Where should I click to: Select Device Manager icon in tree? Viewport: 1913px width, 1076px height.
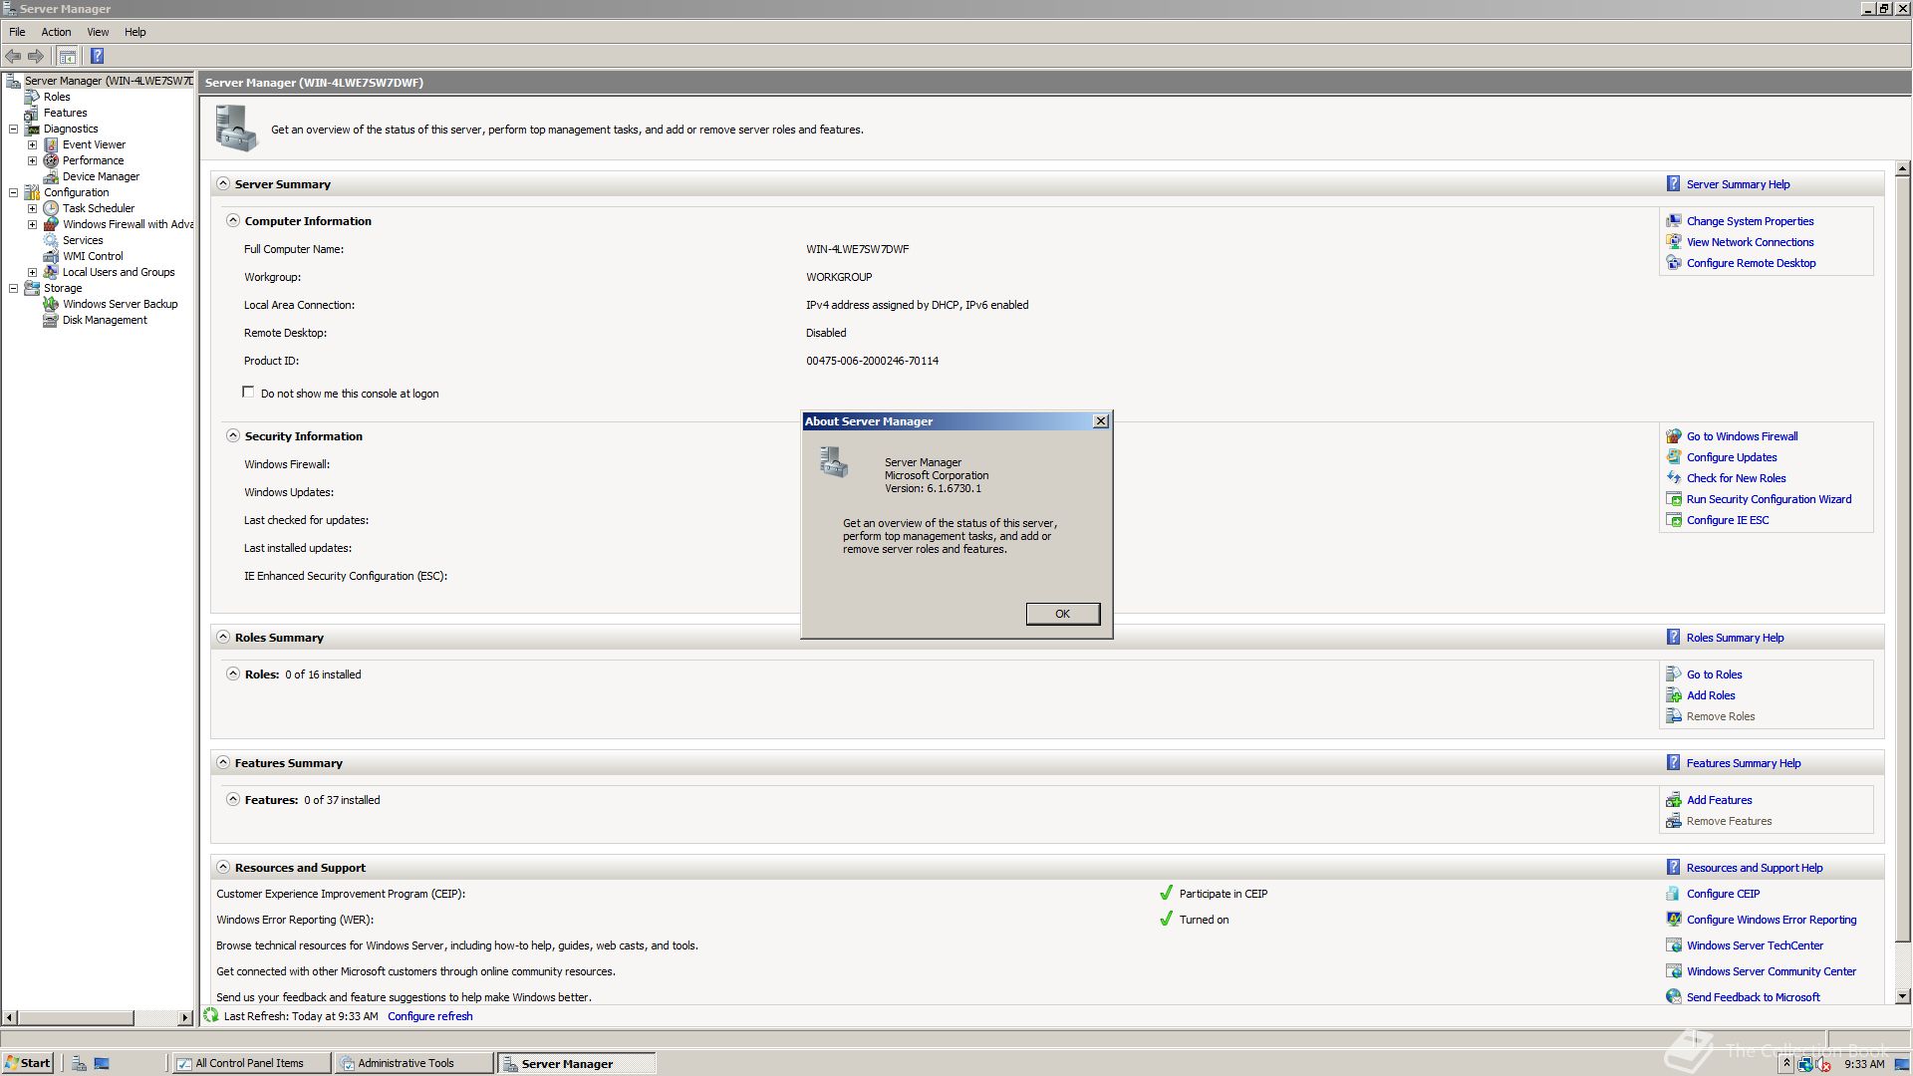coord(51,176)
